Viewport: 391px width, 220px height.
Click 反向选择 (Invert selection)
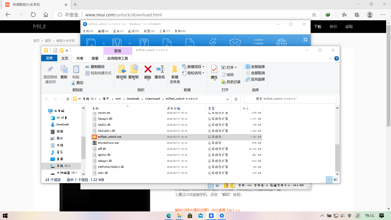tap(255, 79)
